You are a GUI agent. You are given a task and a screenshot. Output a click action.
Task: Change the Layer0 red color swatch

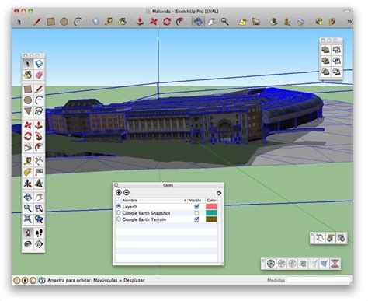(x=211, y=207)
